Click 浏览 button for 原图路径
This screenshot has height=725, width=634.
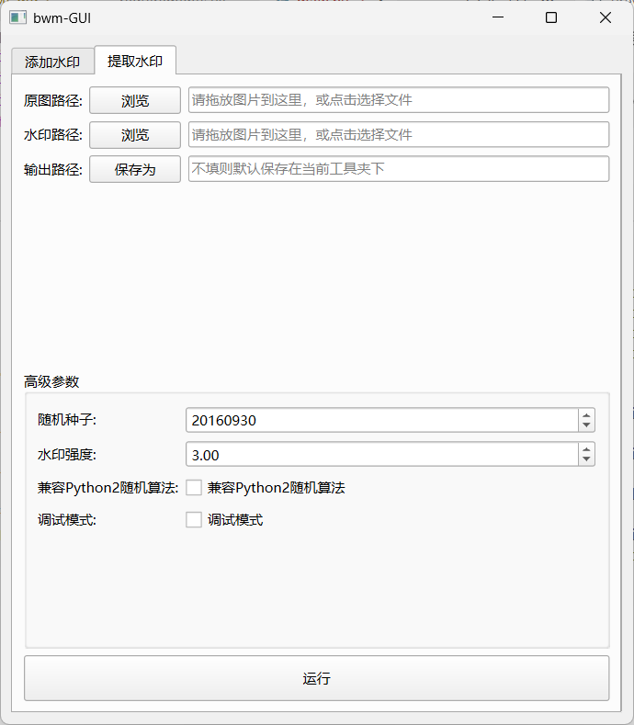(x=135, y=100)
